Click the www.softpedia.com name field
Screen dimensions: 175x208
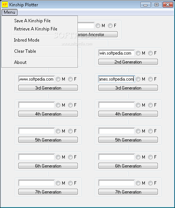point(36,79)
